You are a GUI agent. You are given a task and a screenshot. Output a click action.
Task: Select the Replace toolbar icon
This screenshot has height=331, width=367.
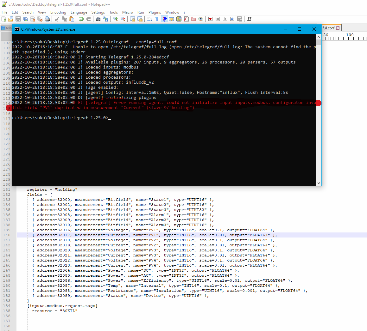(105, 19)
